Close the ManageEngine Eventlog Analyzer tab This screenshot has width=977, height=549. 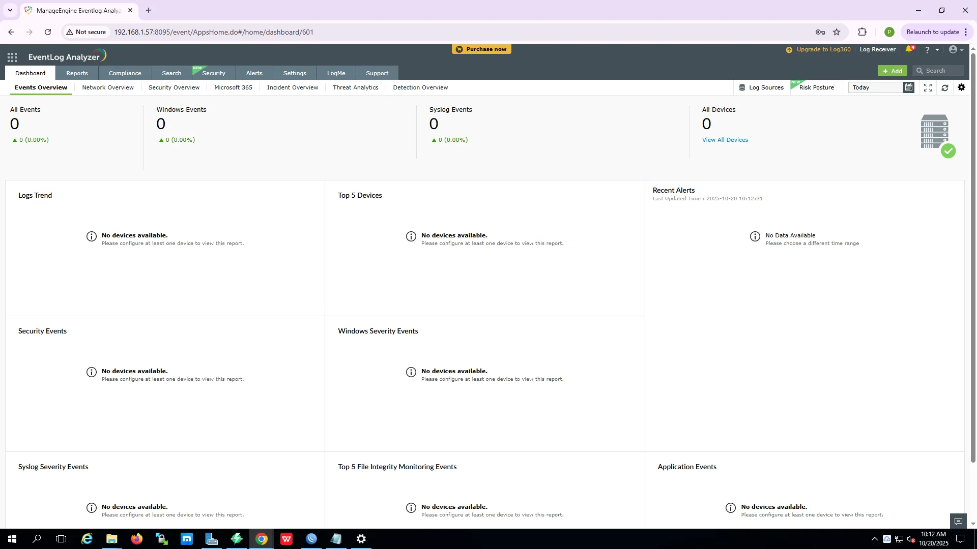(130, 10)
